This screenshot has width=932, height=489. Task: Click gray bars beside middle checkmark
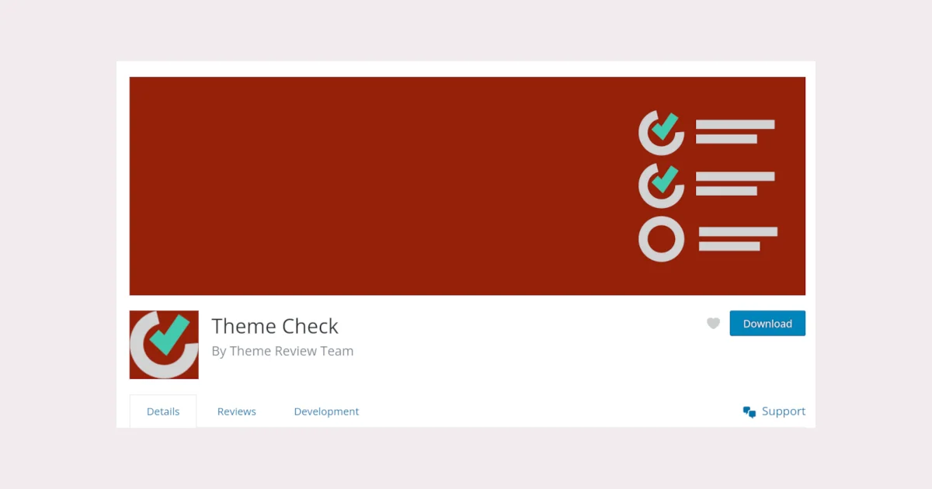click(x=735, y=184)
